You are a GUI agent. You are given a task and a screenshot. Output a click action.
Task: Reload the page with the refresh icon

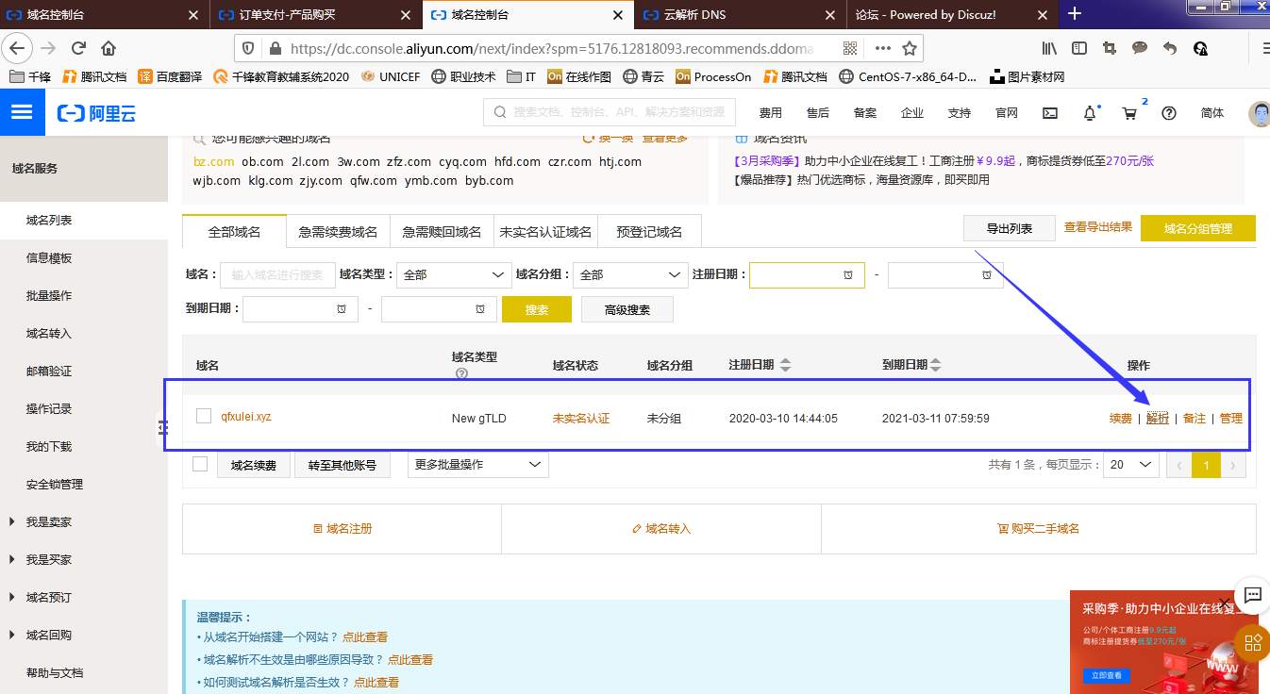78,48
